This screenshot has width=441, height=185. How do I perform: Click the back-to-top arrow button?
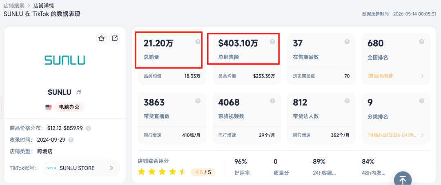[403, 179]
